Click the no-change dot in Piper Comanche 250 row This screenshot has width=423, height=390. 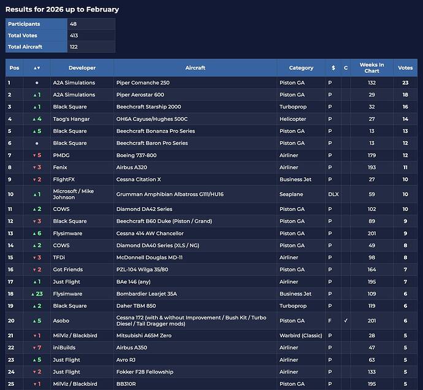37,83
